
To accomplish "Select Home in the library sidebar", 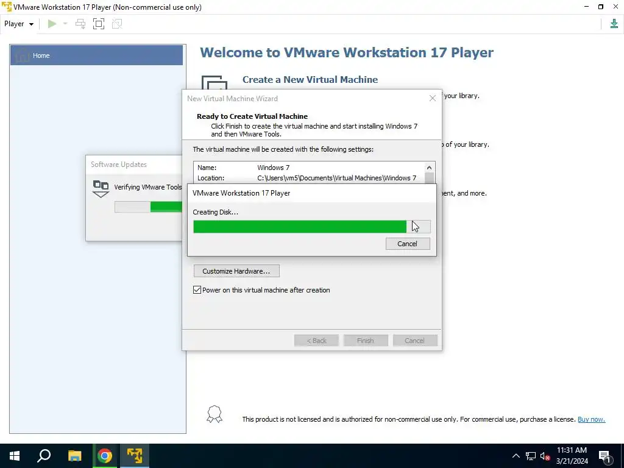I will point(96,55).
